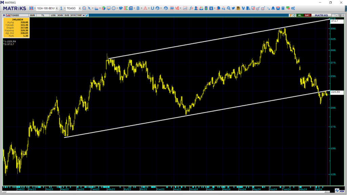Click the red A toolbar icon

pos(145,8)
